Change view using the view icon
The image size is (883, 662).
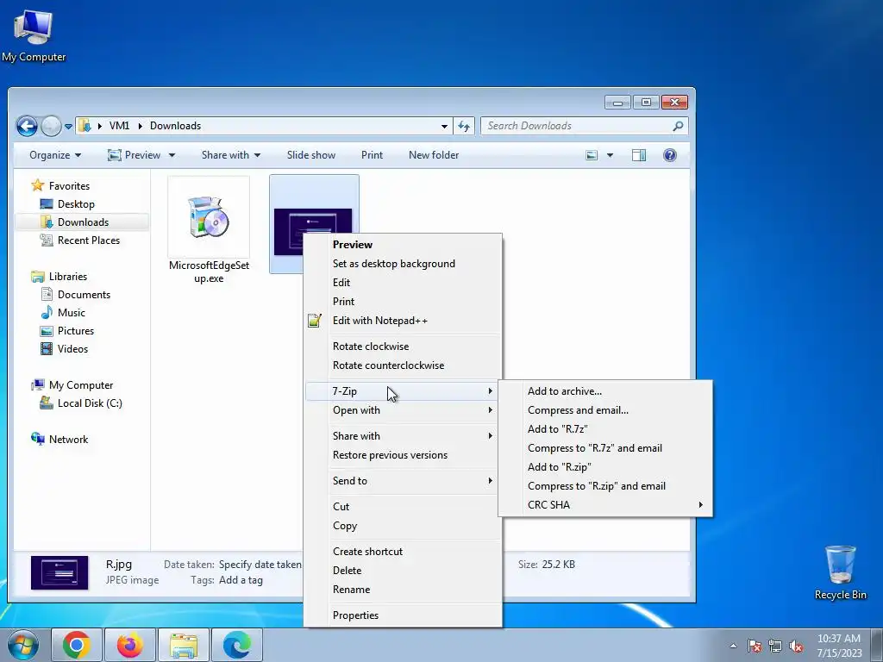click(592, 155)
